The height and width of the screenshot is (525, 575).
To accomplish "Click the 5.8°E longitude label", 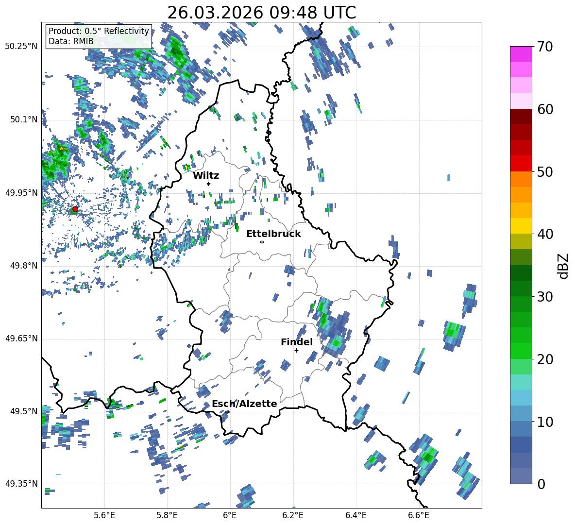I will click(x=167, y=515).
